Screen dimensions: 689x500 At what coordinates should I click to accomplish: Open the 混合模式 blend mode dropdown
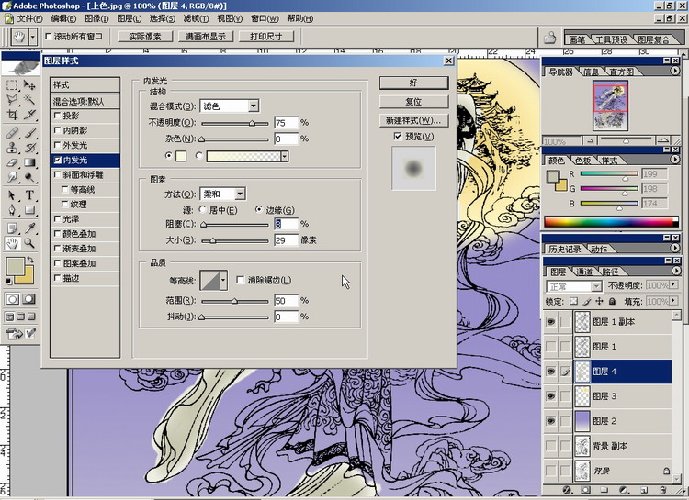click(254, 106)
